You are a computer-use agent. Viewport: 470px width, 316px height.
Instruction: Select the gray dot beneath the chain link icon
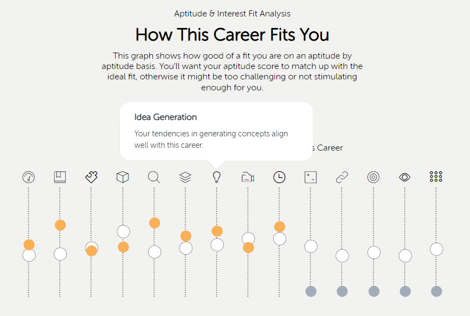[342, 291]
